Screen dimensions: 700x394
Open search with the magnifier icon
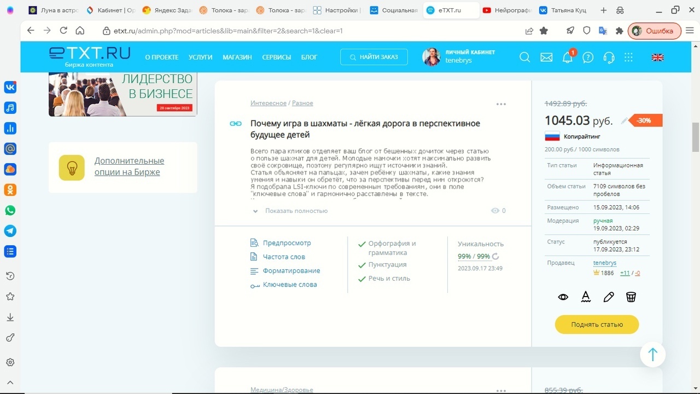coord(524,57)
